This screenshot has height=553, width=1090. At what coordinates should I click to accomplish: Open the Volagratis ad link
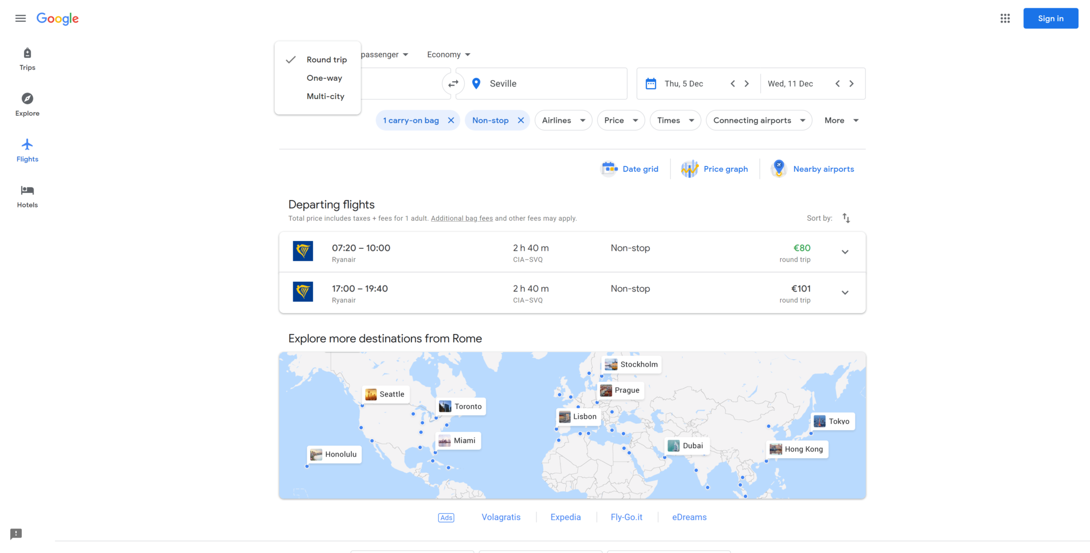click(501, 517)
